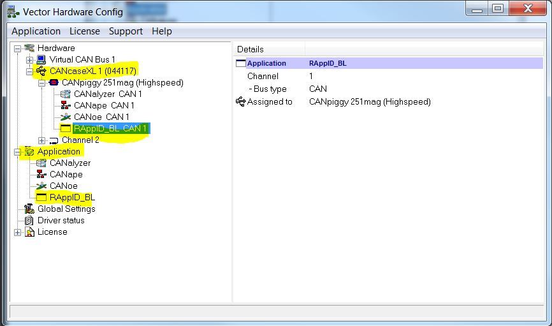Select CANpiggy 251mag (Highspeed) channel
Image resolution: width=552 pixels, height=326 pixels.
tap(122, 82)
